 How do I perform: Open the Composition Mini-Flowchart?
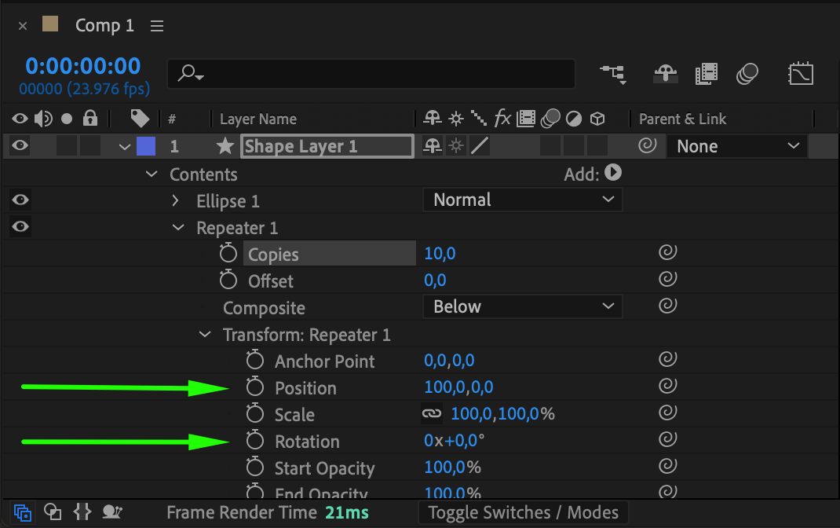(x=613, y=75)
